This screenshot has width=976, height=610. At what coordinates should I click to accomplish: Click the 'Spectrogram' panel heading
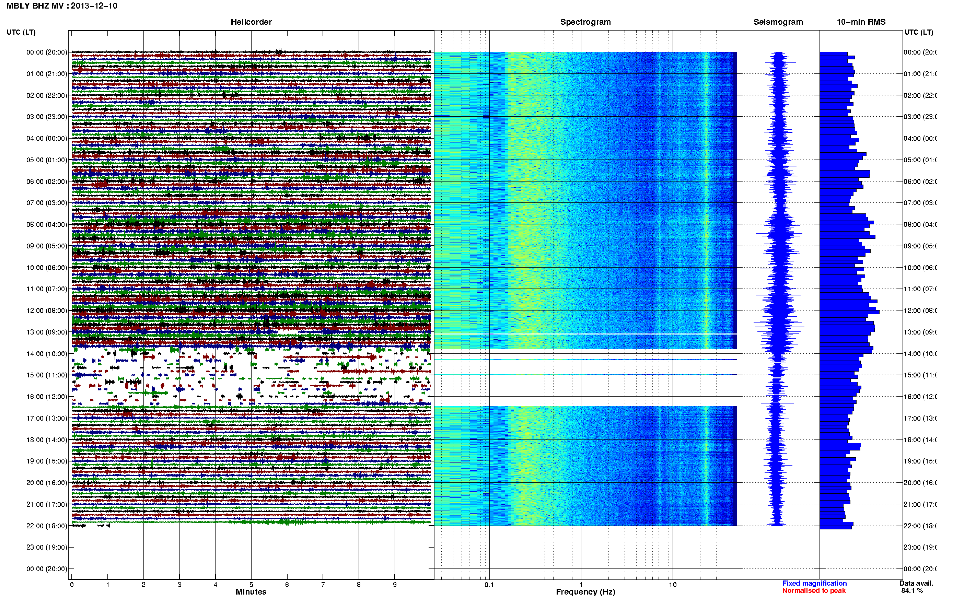(x=585, y=22)
